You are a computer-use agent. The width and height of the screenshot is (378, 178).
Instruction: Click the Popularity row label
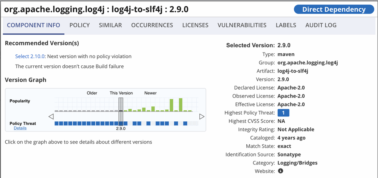(20, 101)
